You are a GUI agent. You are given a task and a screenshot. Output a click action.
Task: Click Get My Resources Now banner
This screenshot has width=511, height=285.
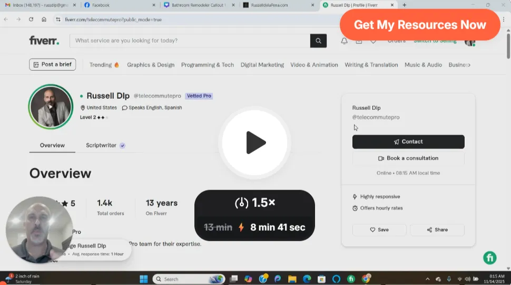click(420, 25)
